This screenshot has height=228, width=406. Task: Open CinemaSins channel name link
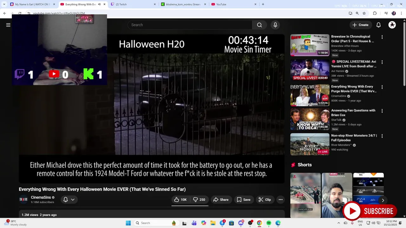(x=41, y=197)
